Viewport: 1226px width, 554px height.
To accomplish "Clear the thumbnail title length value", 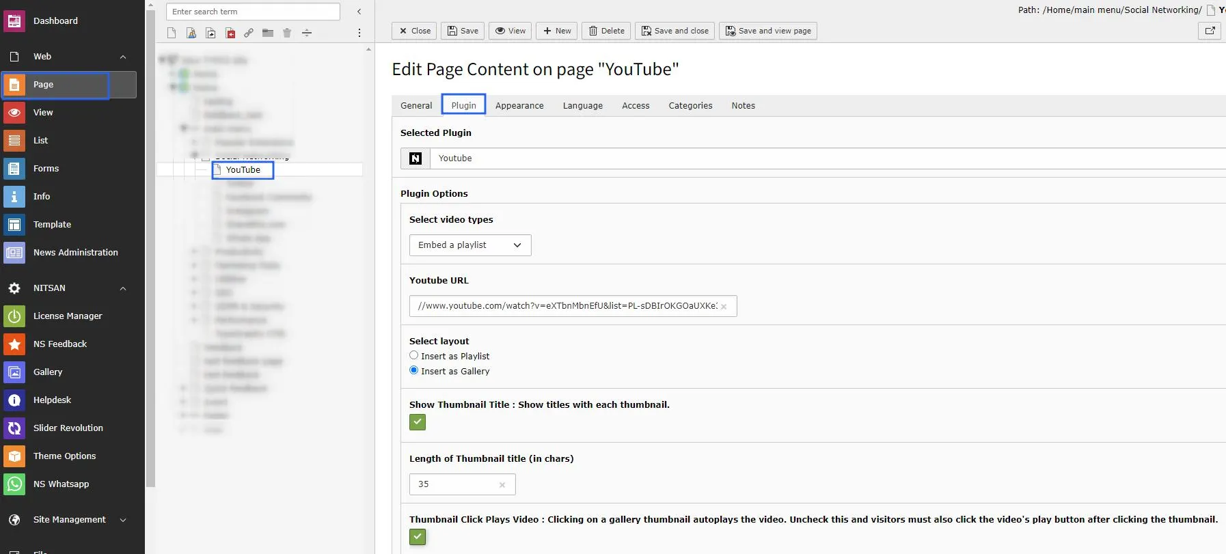I will point(502,485).
